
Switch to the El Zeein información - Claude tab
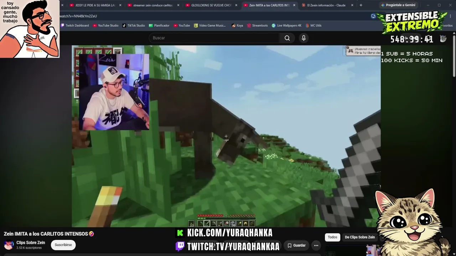click(x=327, y=5)
